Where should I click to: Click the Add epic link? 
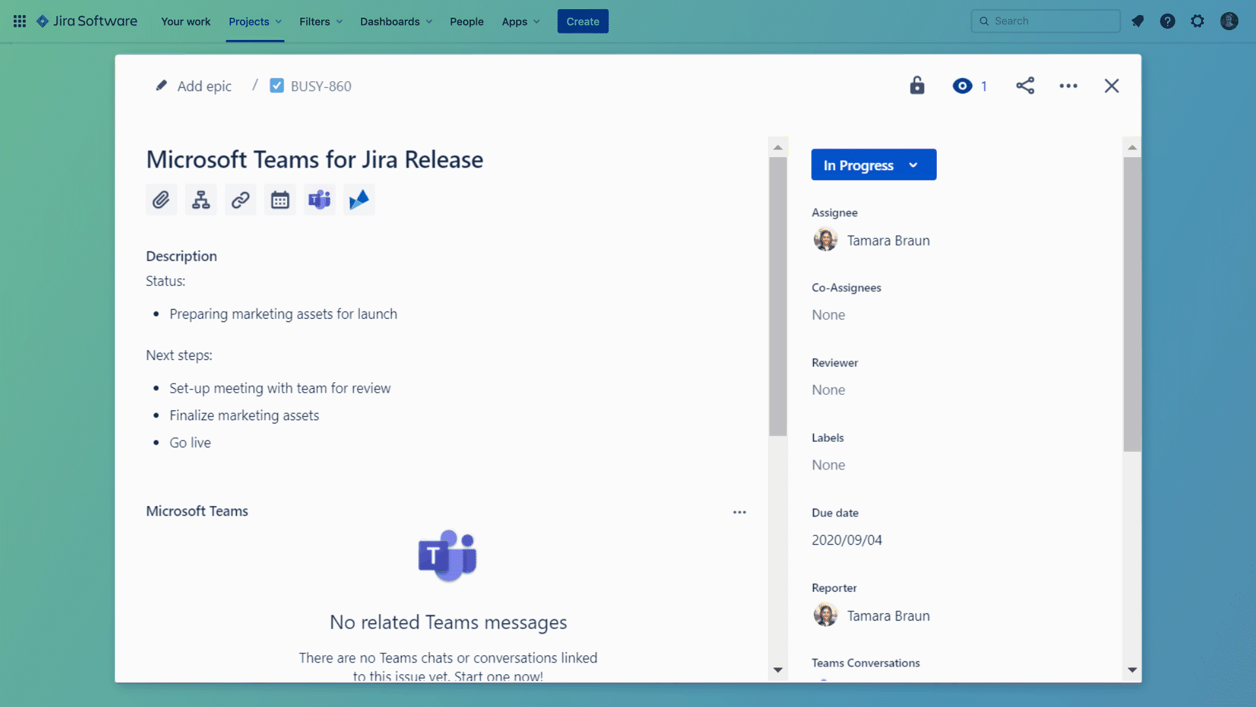[x=203, y=86]
